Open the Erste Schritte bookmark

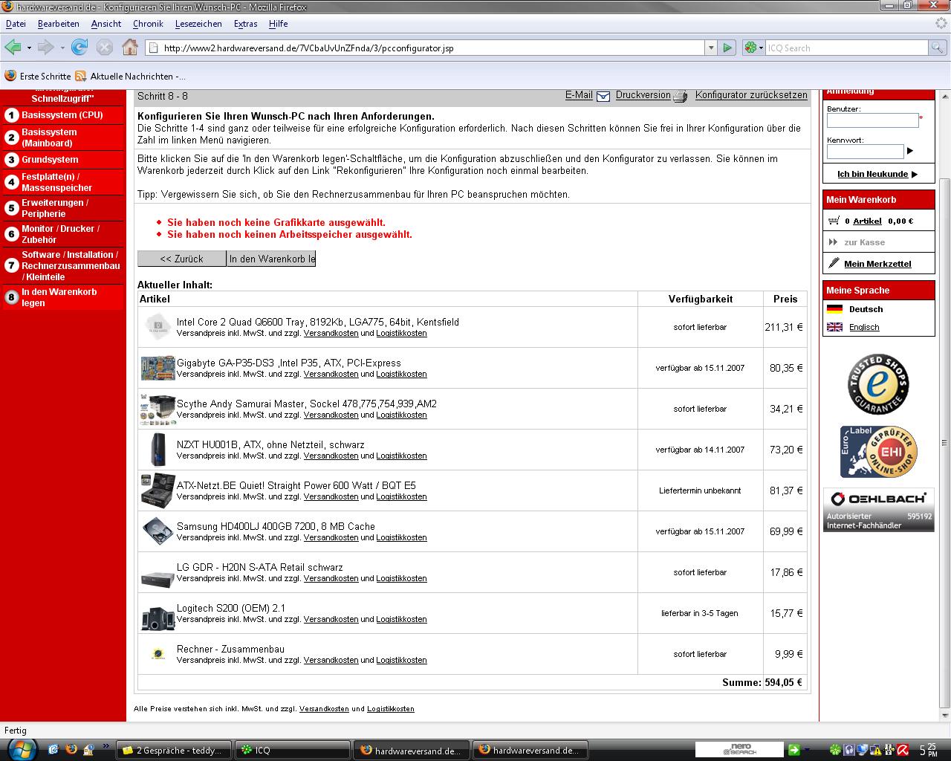(38, 76)
